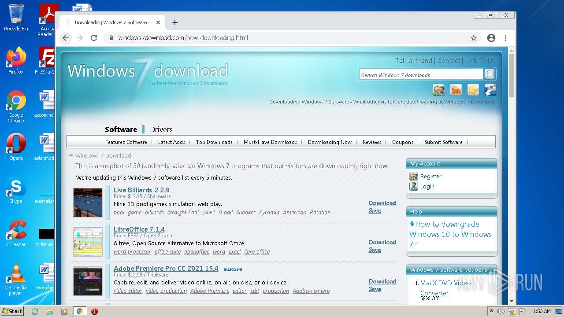The width and height of the screenshot is (564, 317).
Task: Click the orange RSS feed icon
Action: point(456,90)
